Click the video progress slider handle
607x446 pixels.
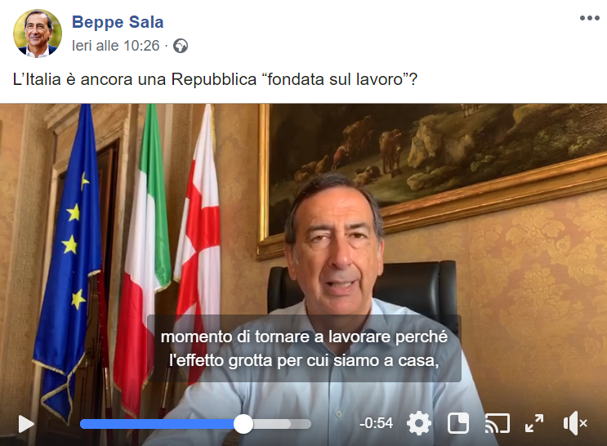pos(243,424)
